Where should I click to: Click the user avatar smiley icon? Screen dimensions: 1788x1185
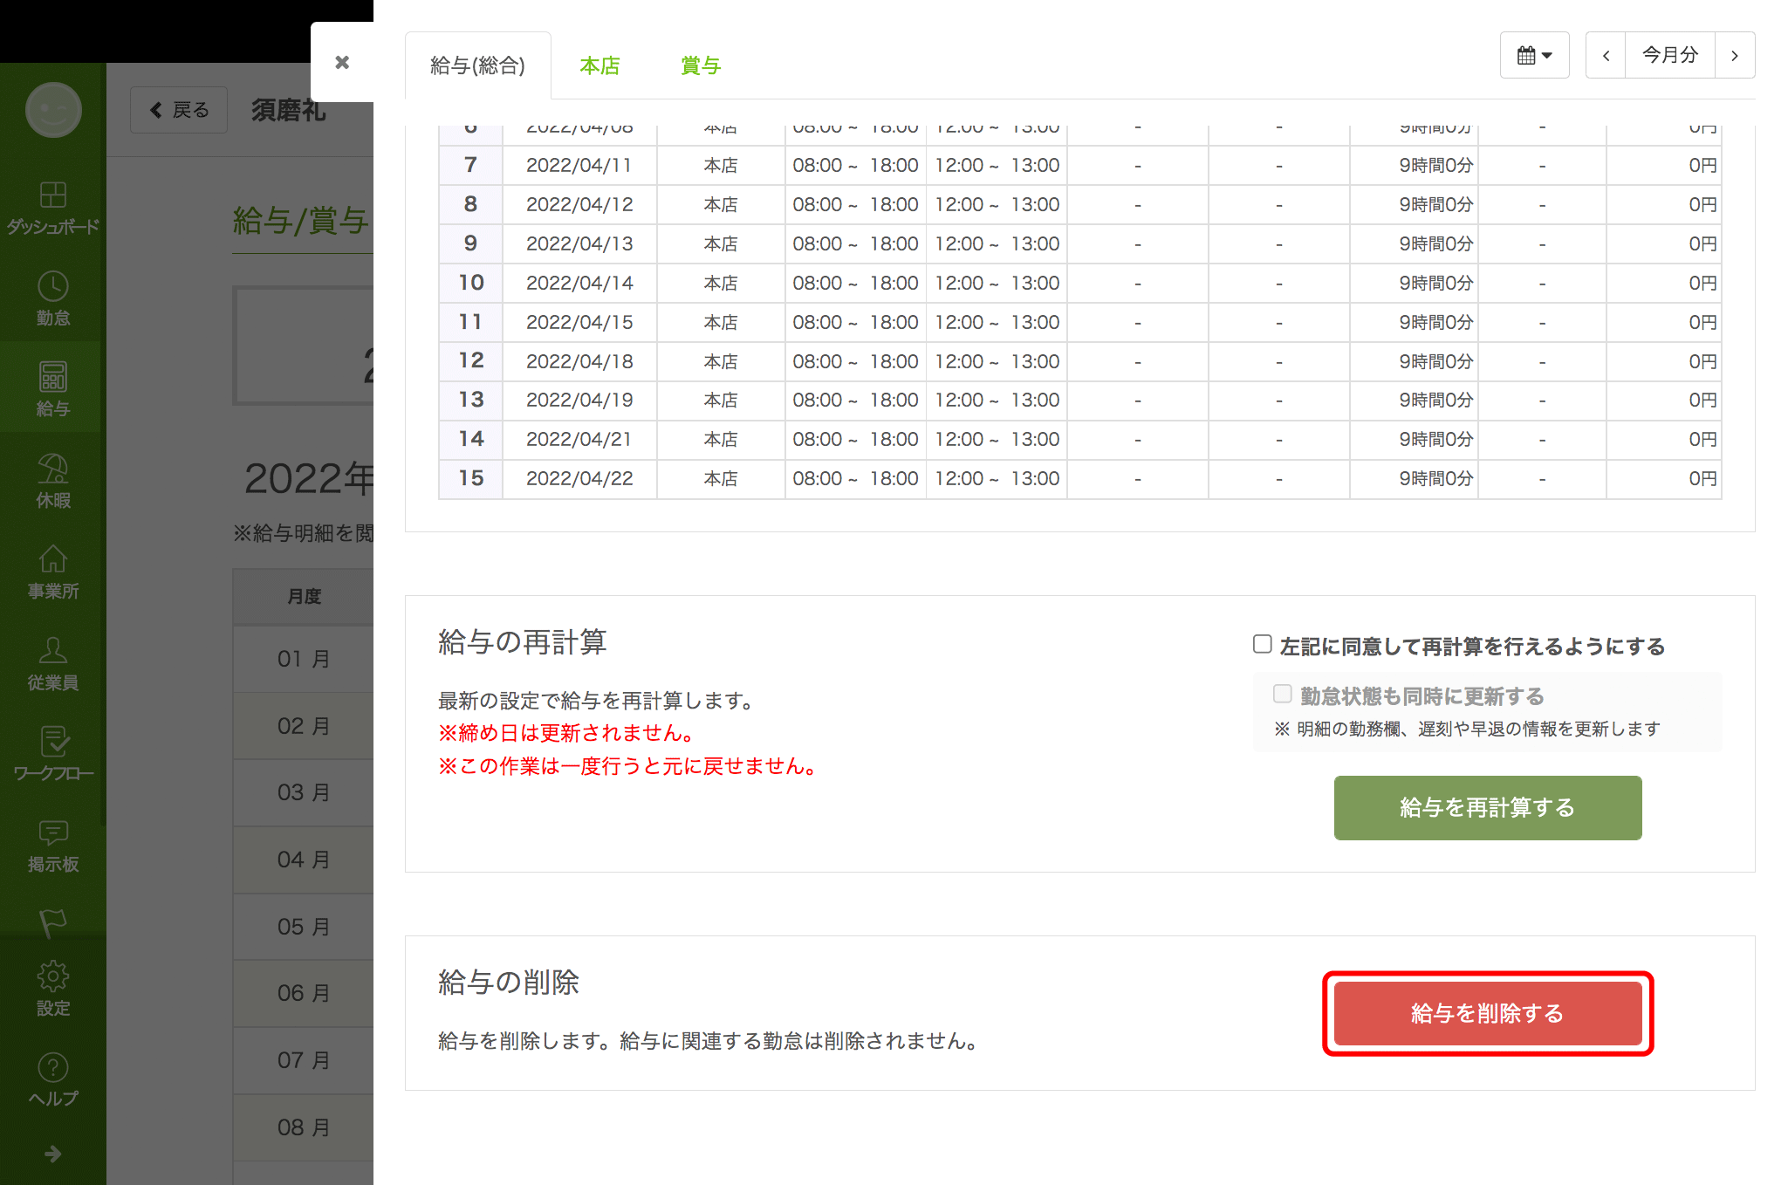(53, 110)
